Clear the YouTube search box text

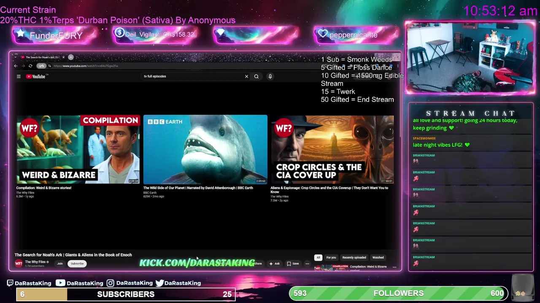[246, 76]
